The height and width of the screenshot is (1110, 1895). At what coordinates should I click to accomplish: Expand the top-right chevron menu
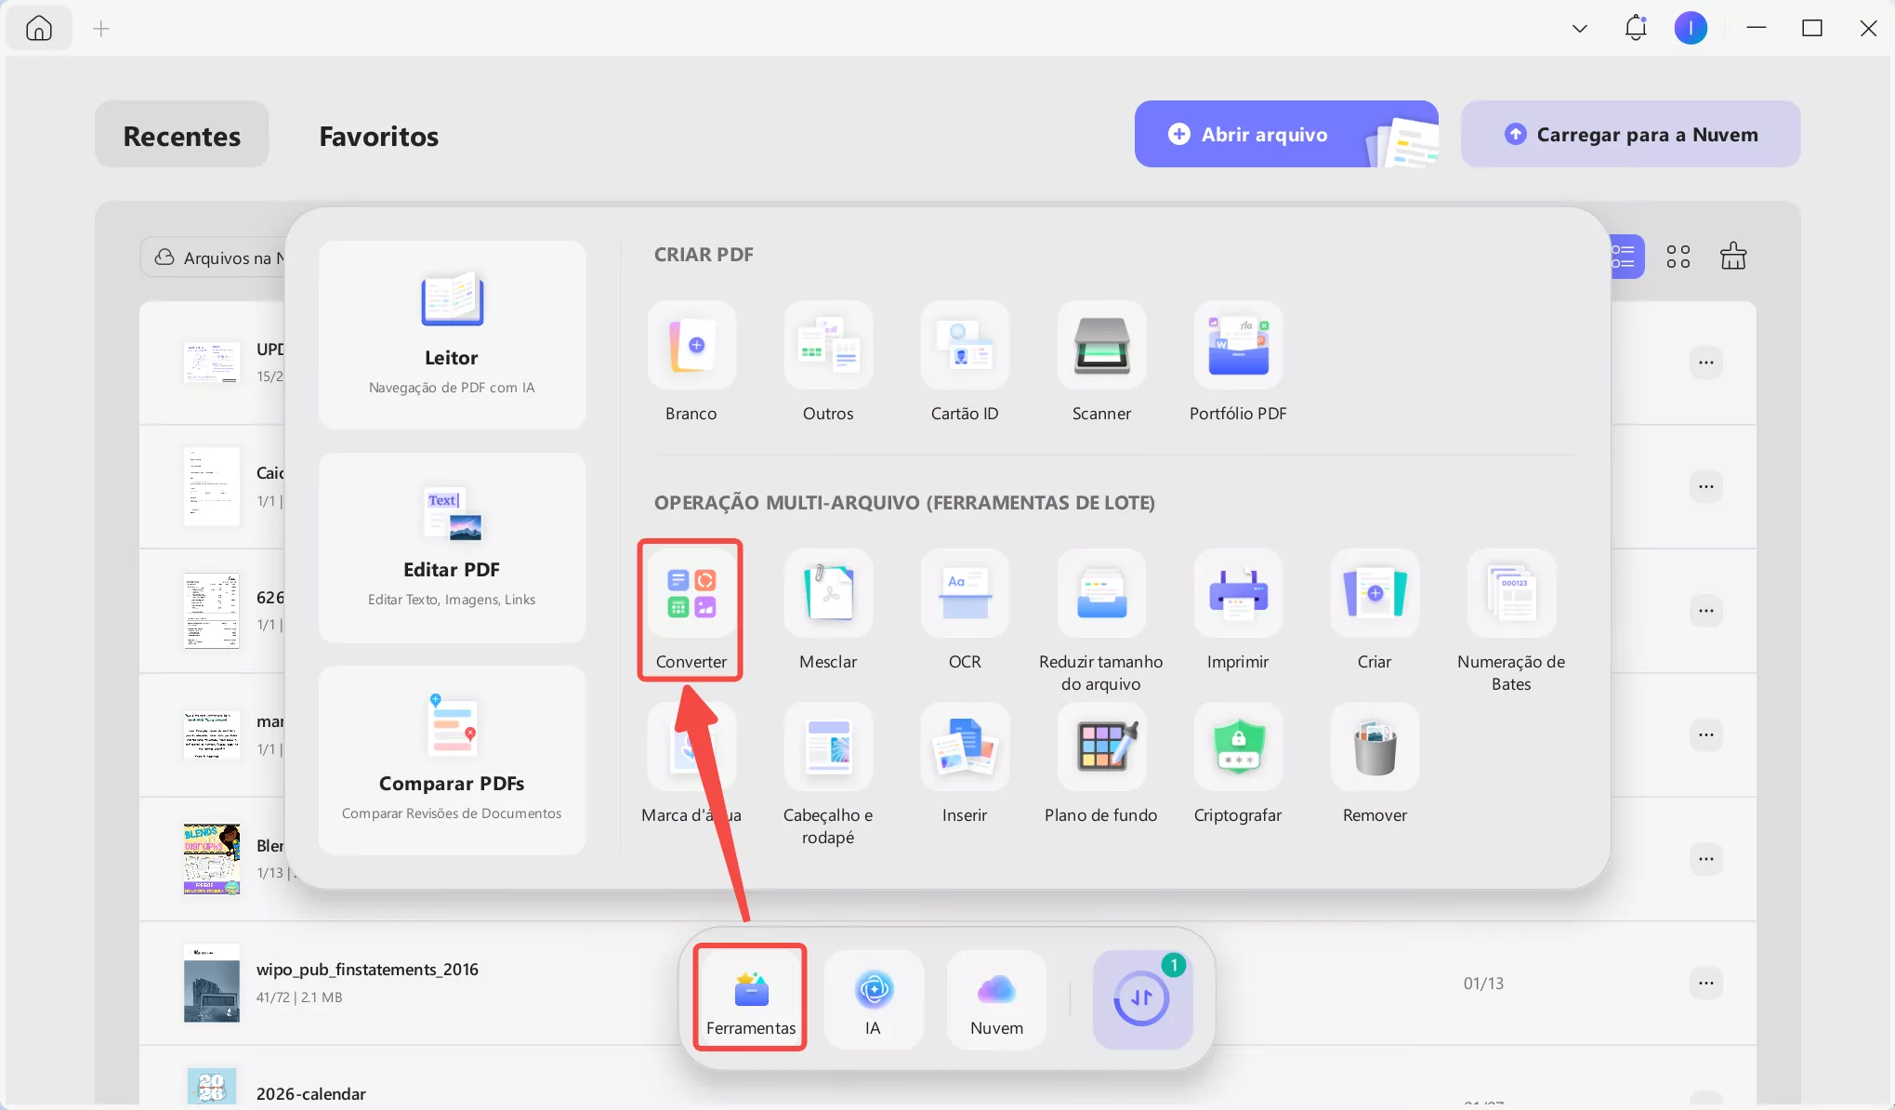tap(1578, 28)
